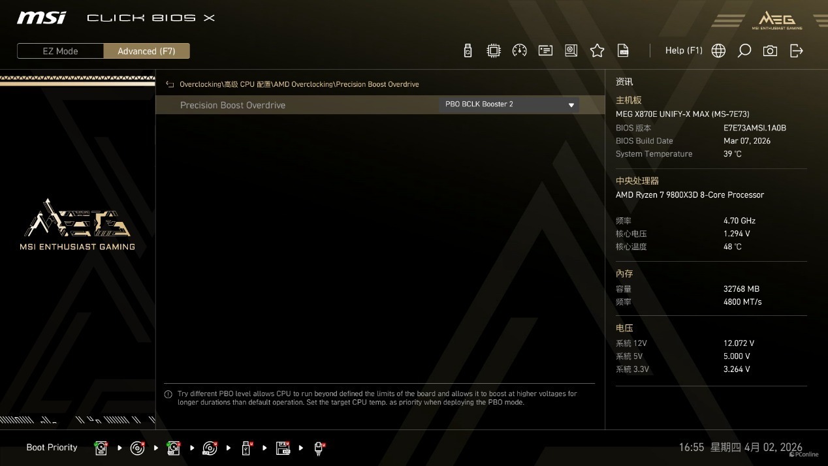Go to AMD Overclocking in the breadcrumb
Viewport: 828px width, 466px height.
click(x=304, y=84)
